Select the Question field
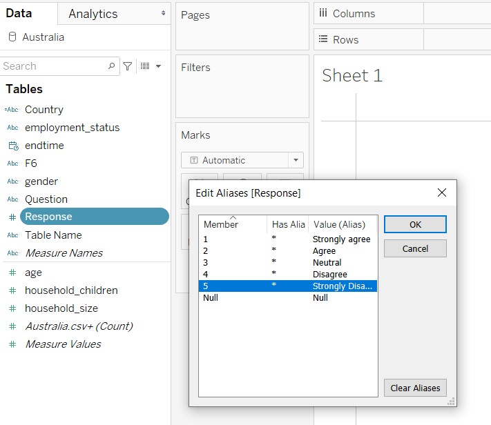491x425 pixels. click(46, 199)
